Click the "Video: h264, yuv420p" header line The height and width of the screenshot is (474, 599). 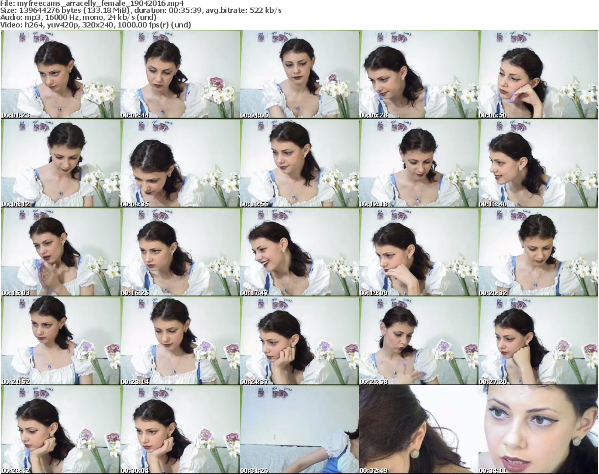(x=95, y=25)
